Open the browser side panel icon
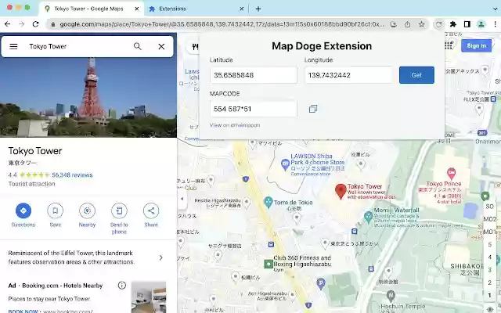 (467, 24)
